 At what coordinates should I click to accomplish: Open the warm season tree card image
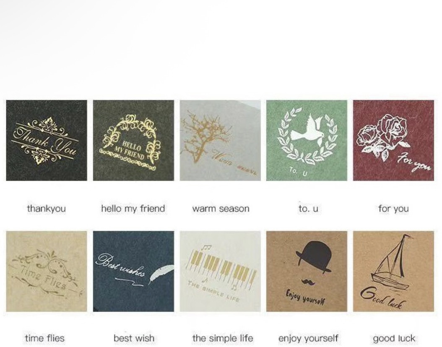point(220,140)
